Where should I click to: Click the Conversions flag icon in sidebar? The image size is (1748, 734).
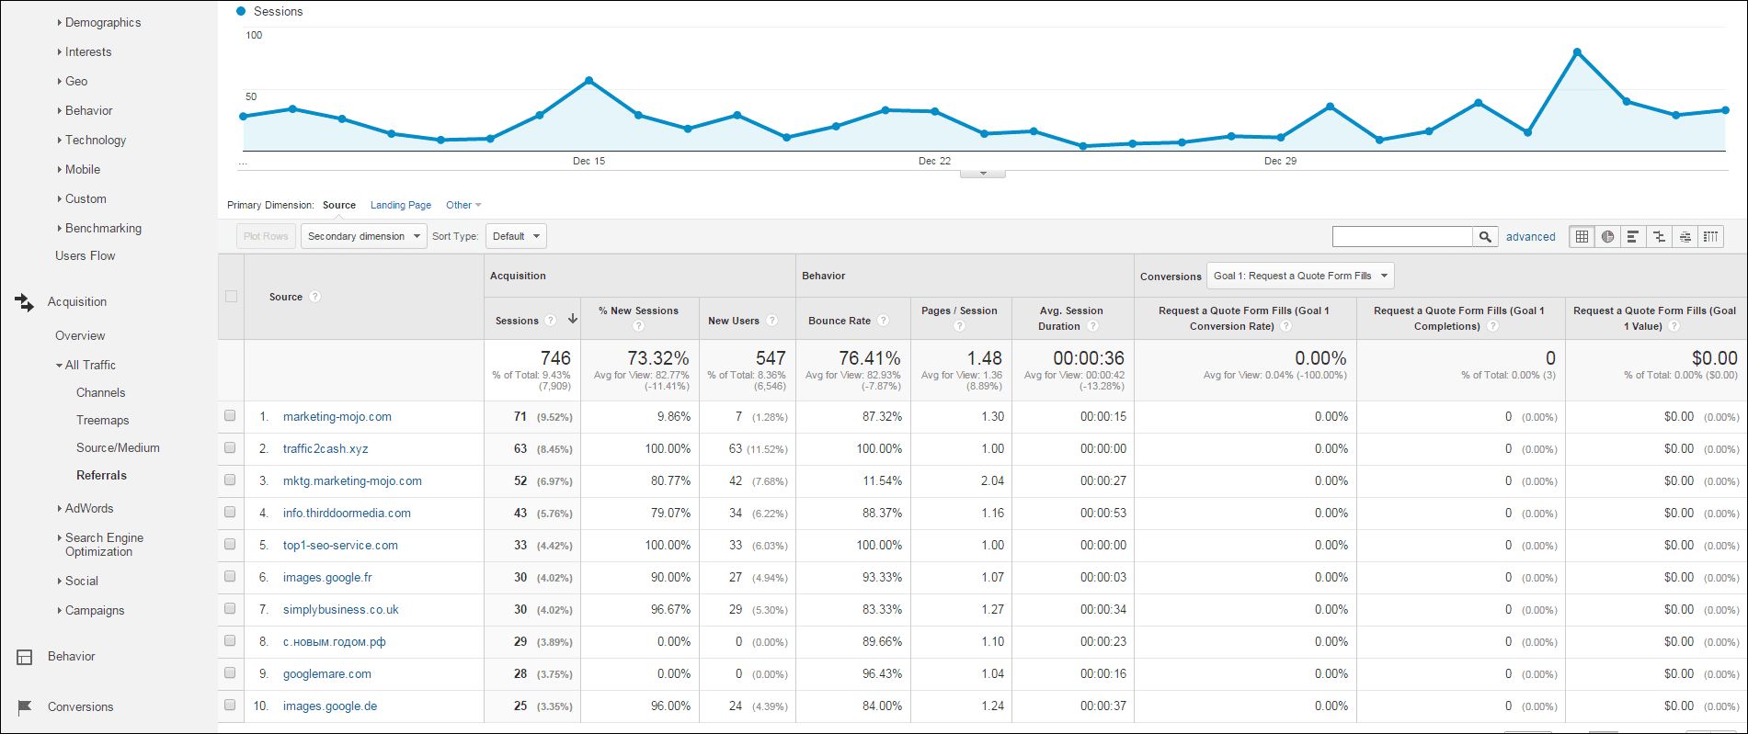25,707
